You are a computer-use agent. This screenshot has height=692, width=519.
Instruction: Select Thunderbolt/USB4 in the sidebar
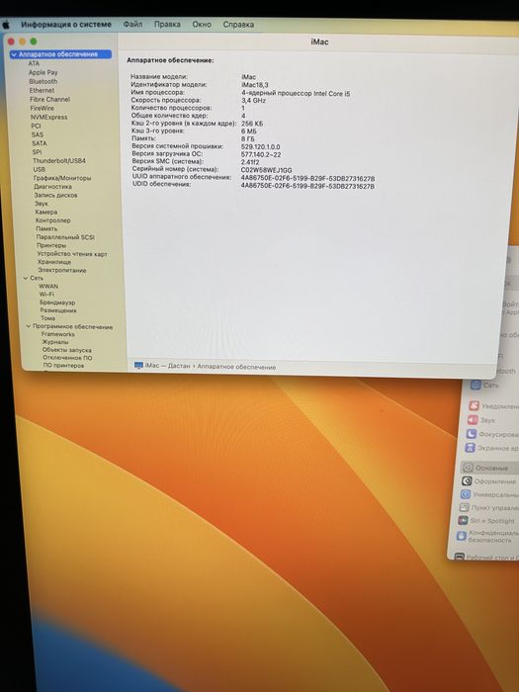(x=59, y=160)
